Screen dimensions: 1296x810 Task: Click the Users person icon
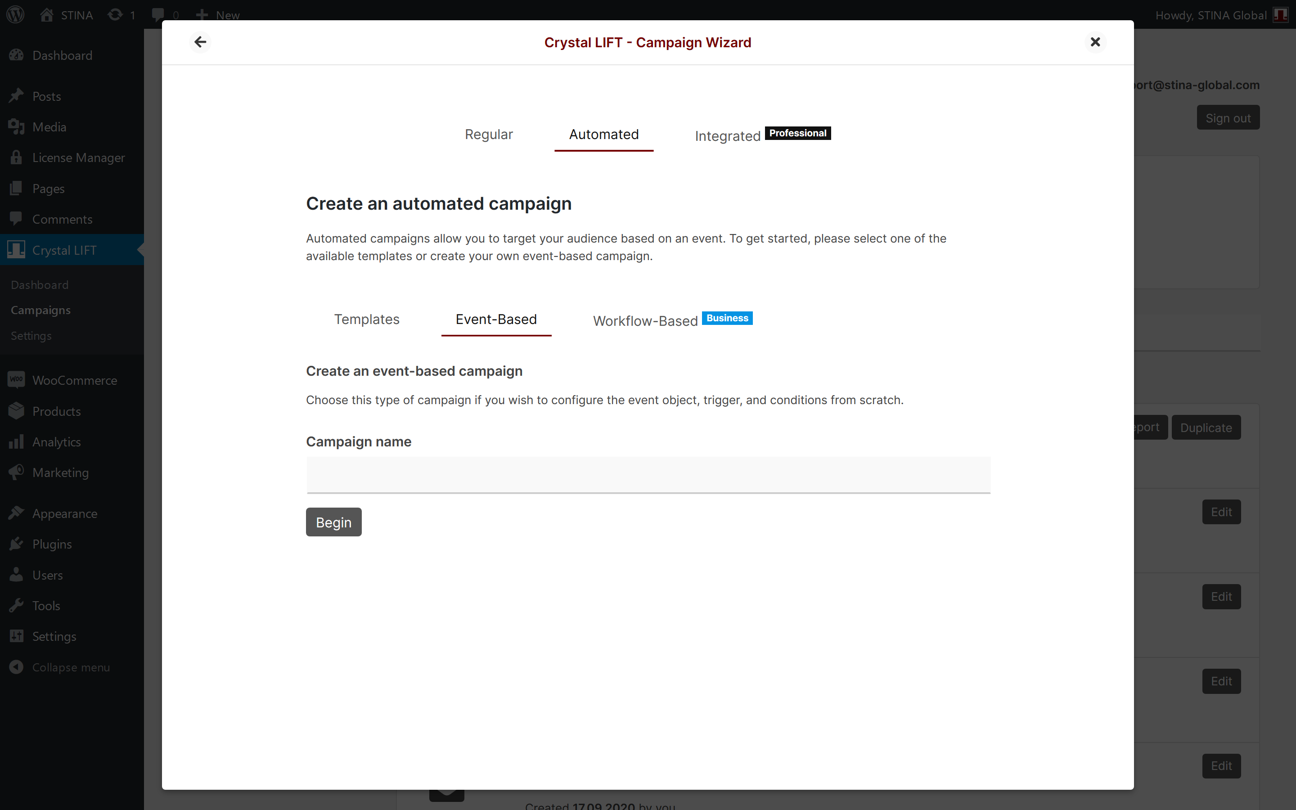pos(16,574)
